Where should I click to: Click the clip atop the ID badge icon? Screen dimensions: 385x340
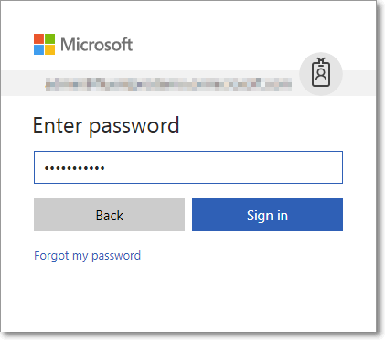coord(321,60)
